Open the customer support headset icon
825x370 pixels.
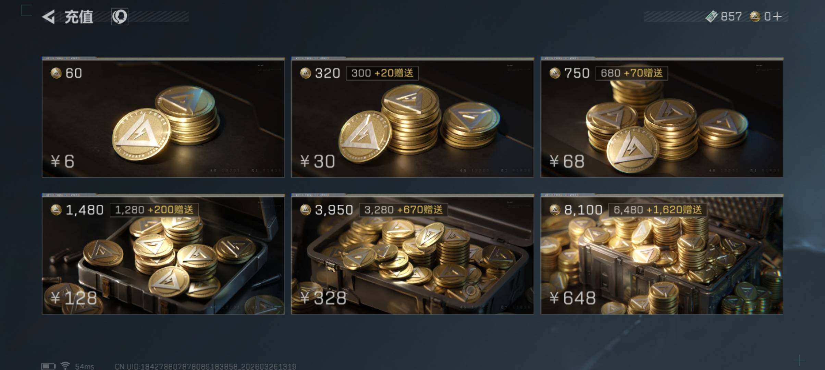coord(120,16)
